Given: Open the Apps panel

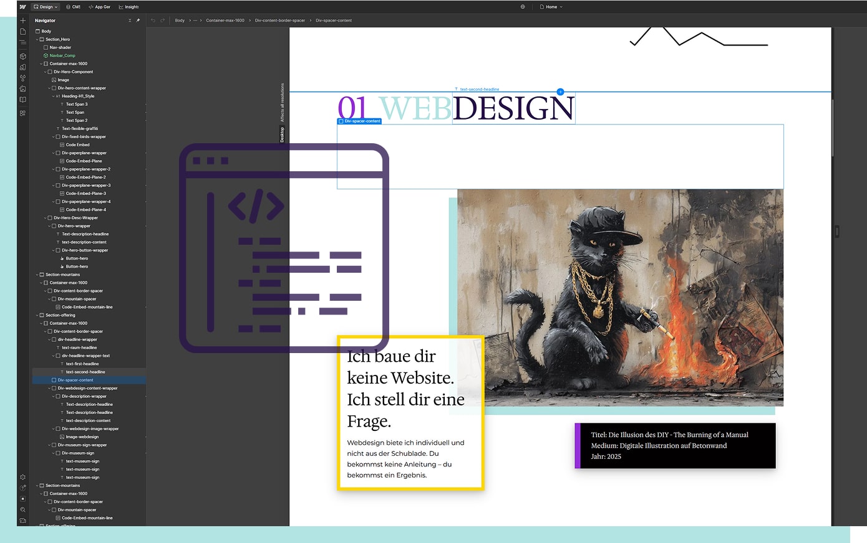Looking at the screenshot, I should [x=22, y=113].
